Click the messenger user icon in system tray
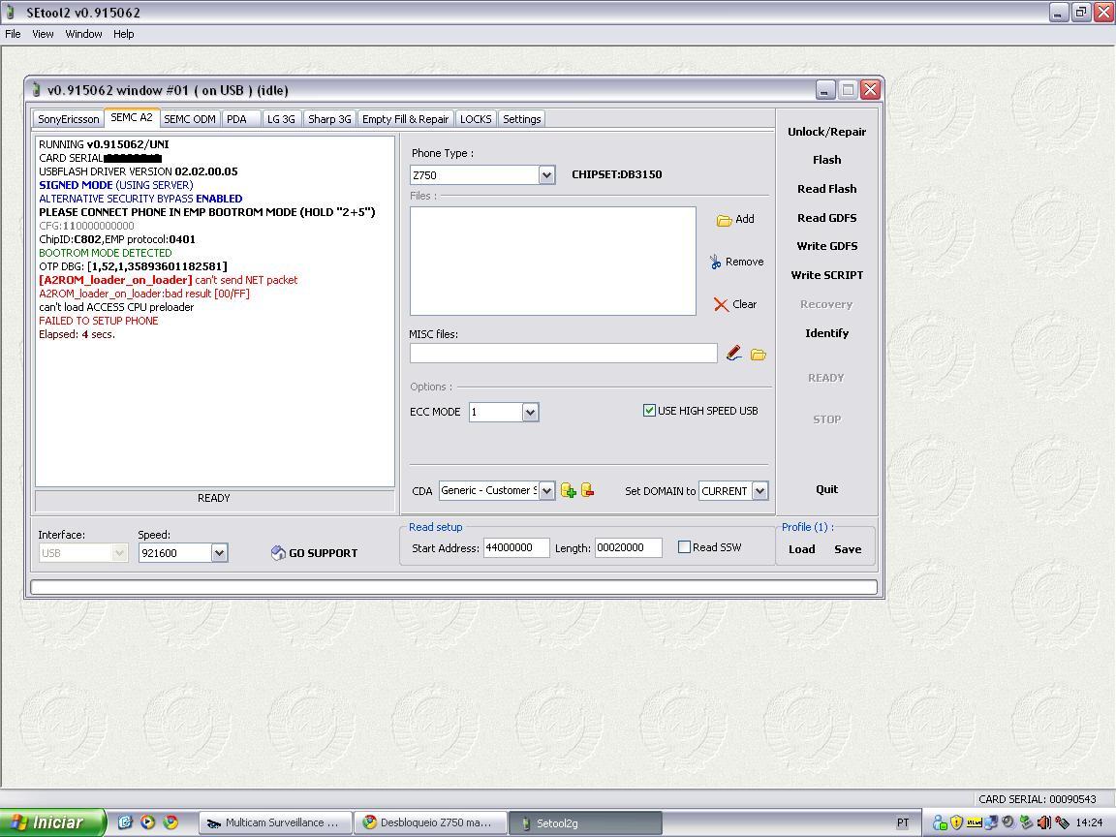This screenshot has width=1116, height=837. click(x=940, y=822)
